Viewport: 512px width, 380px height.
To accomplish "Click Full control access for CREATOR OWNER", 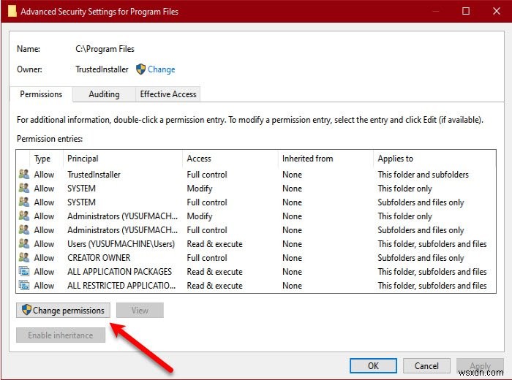I will click(207, 258).
